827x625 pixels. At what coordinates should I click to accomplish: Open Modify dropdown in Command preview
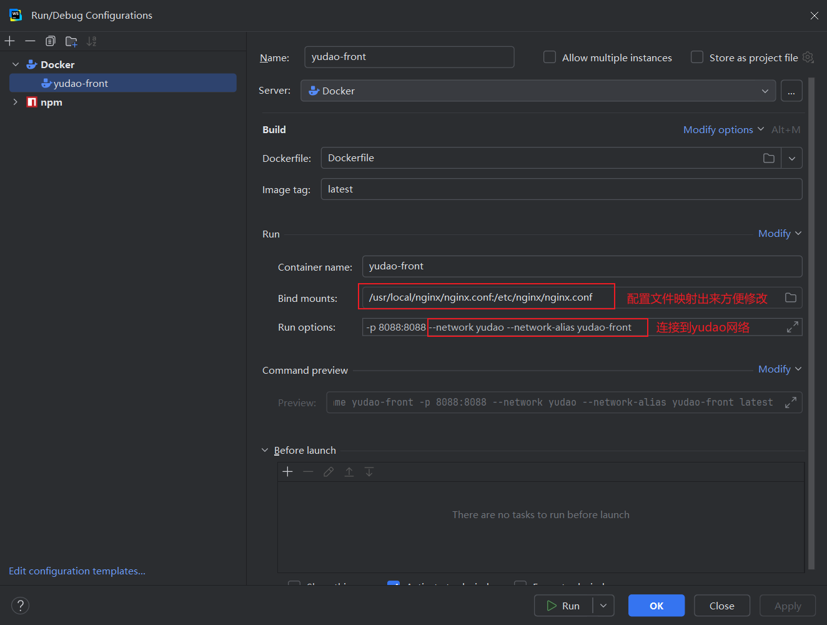[780, 369]
